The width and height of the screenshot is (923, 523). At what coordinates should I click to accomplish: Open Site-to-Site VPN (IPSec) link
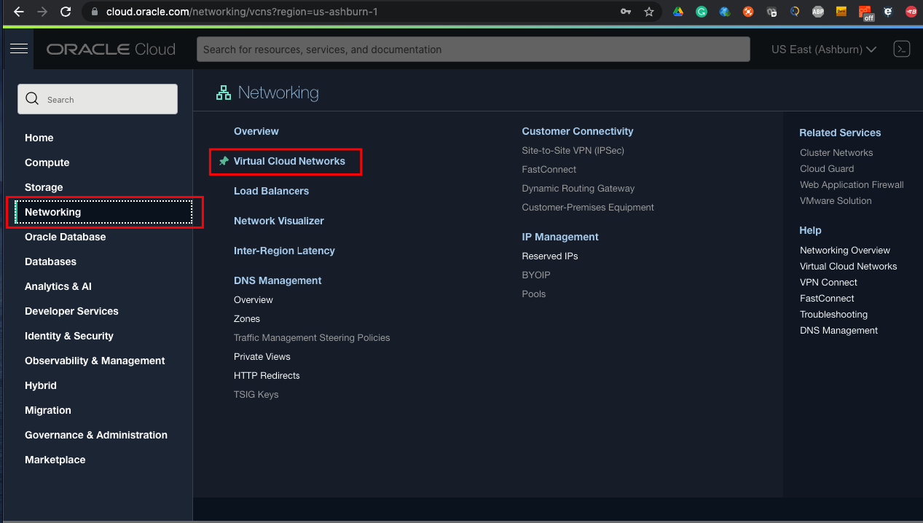573,151
